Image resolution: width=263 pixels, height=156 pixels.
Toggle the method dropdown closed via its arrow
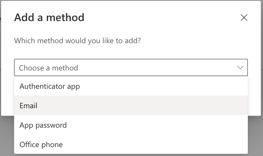[240, 67]
